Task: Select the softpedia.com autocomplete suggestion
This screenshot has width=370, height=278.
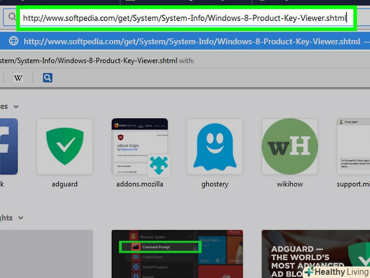Action: pos(185,41)
